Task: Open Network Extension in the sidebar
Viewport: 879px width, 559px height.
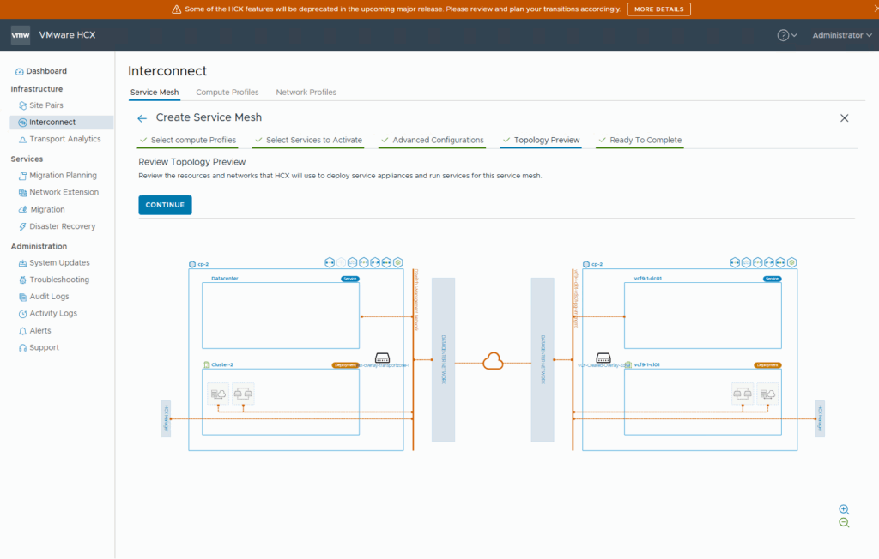Action: click(x=64, y=193)
